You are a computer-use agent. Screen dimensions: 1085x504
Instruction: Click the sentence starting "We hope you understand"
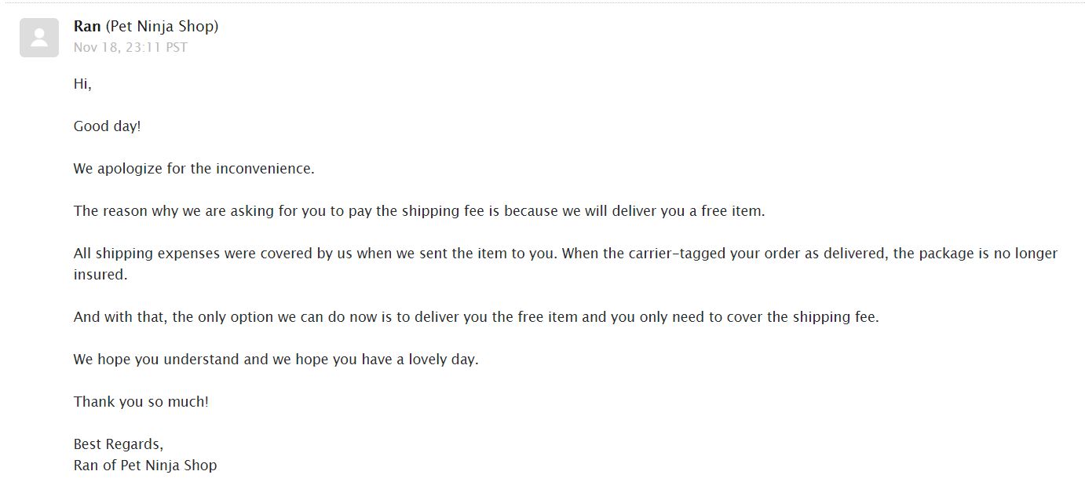(x=276, y=360)
